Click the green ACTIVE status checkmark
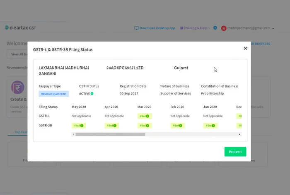Viewport: 290px width, 195px height. pos(92,94)
